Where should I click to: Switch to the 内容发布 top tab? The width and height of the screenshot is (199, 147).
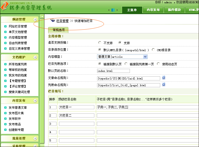click(153, 10)
